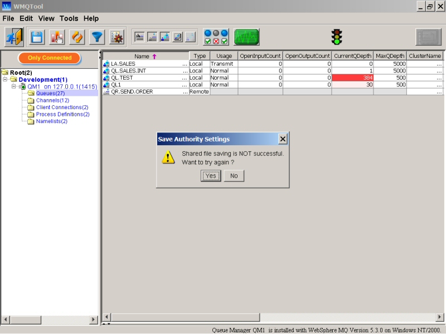Image resolution: width=446 pixels, height=334 pixels.
Task: Click the MaxQDepth column header
Action: [390, 56]
